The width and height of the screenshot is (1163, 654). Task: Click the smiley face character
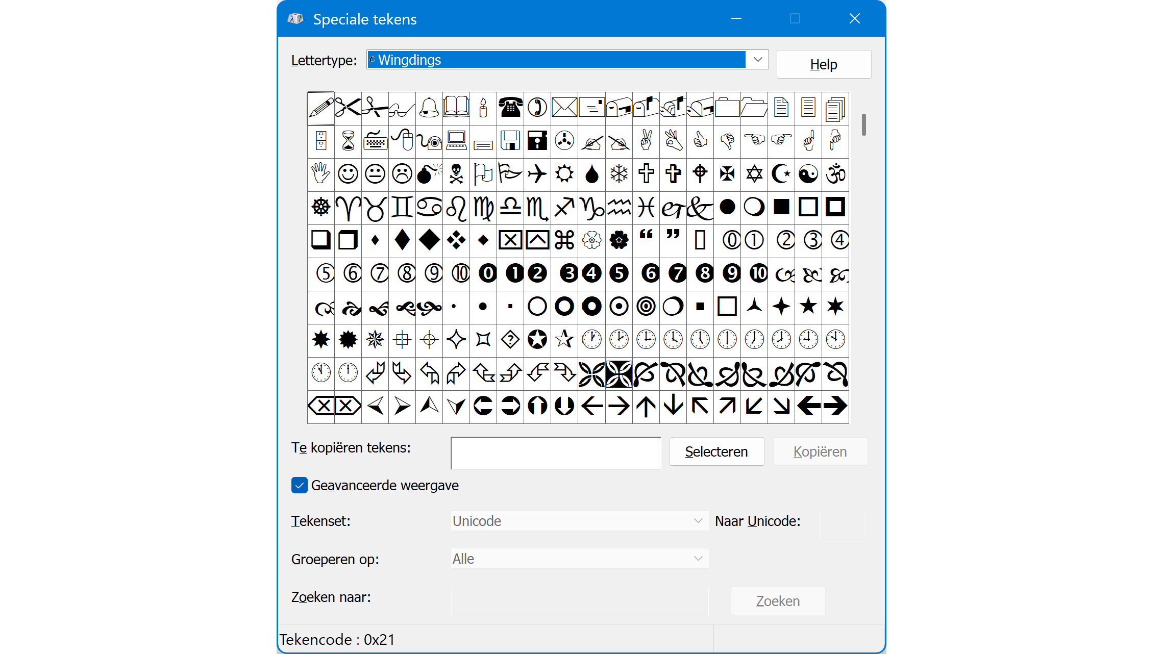point(348,174)
